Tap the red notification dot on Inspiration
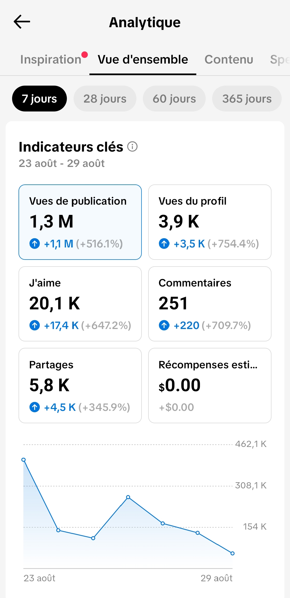Screen dimensions: 290x598 [x=85, y=55]
